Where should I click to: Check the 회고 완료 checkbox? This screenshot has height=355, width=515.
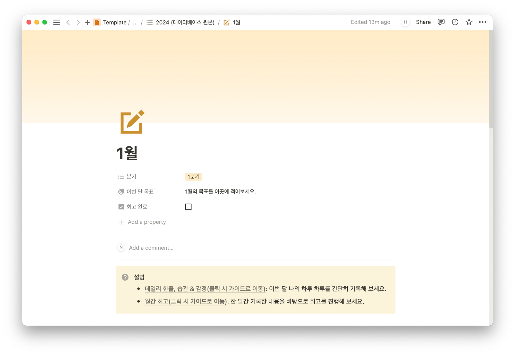[x=188, y=207]
